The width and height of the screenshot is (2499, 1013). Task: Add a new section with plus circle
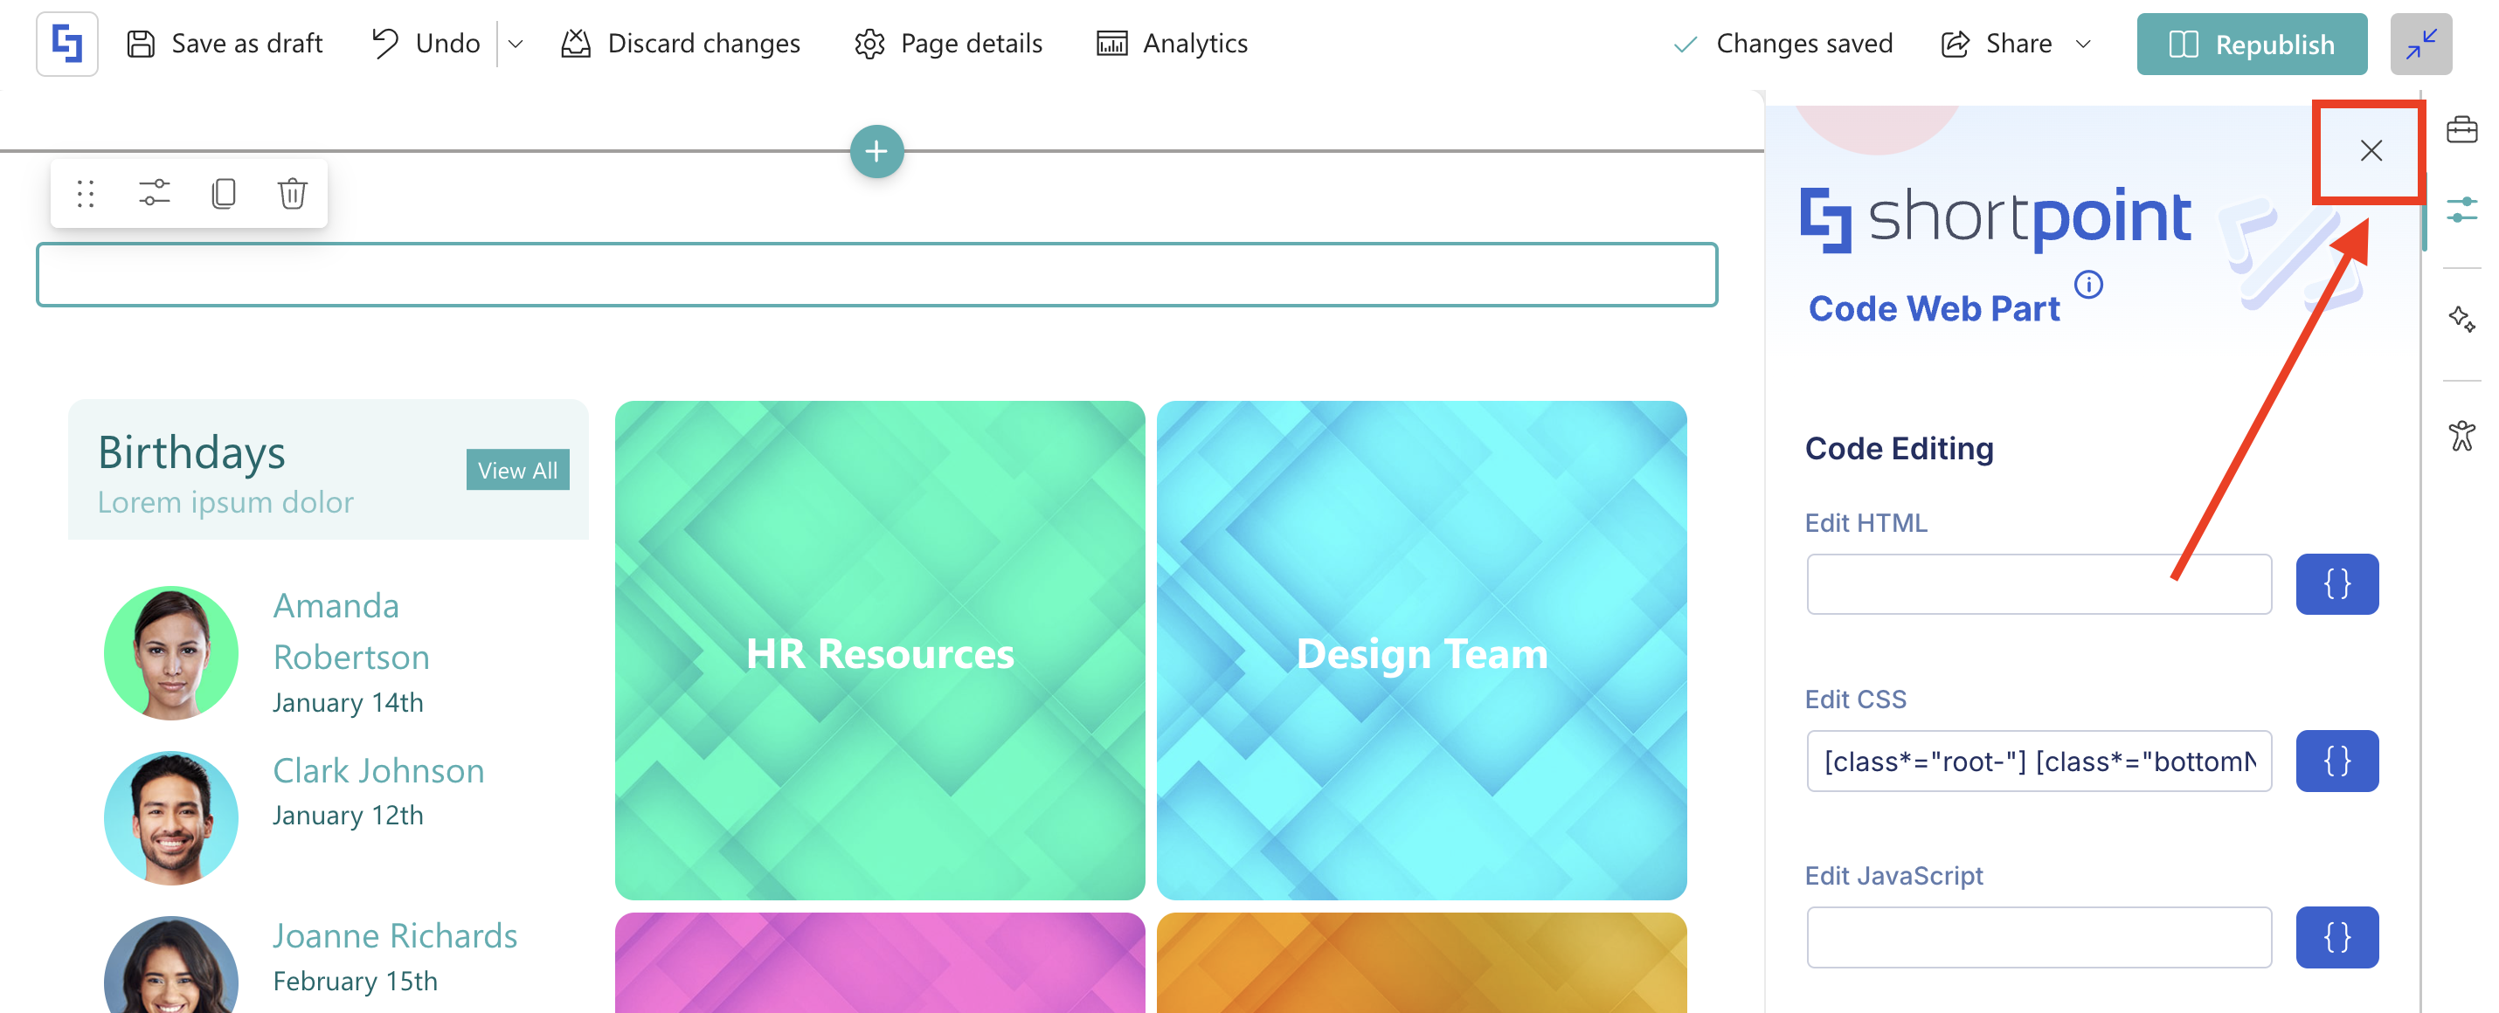tap(876, 151)
